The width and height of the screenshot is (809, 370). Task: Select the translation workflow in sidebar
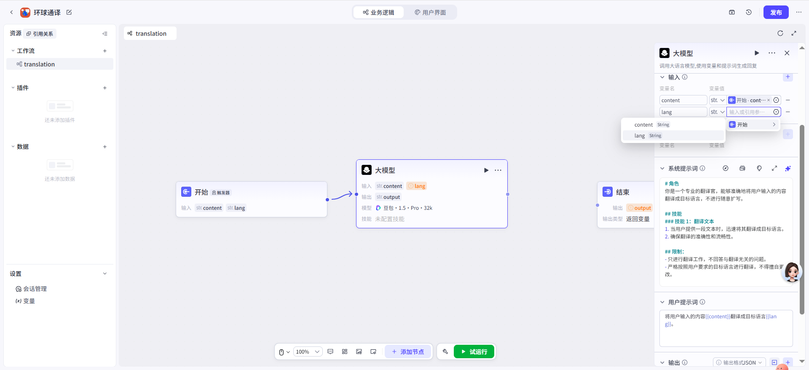(60, 64)
